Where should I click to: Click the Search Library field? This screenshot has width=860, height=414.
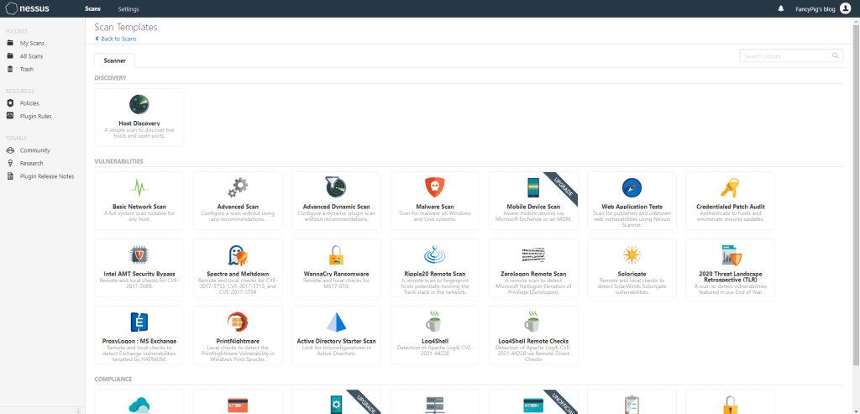click(791, 56)
